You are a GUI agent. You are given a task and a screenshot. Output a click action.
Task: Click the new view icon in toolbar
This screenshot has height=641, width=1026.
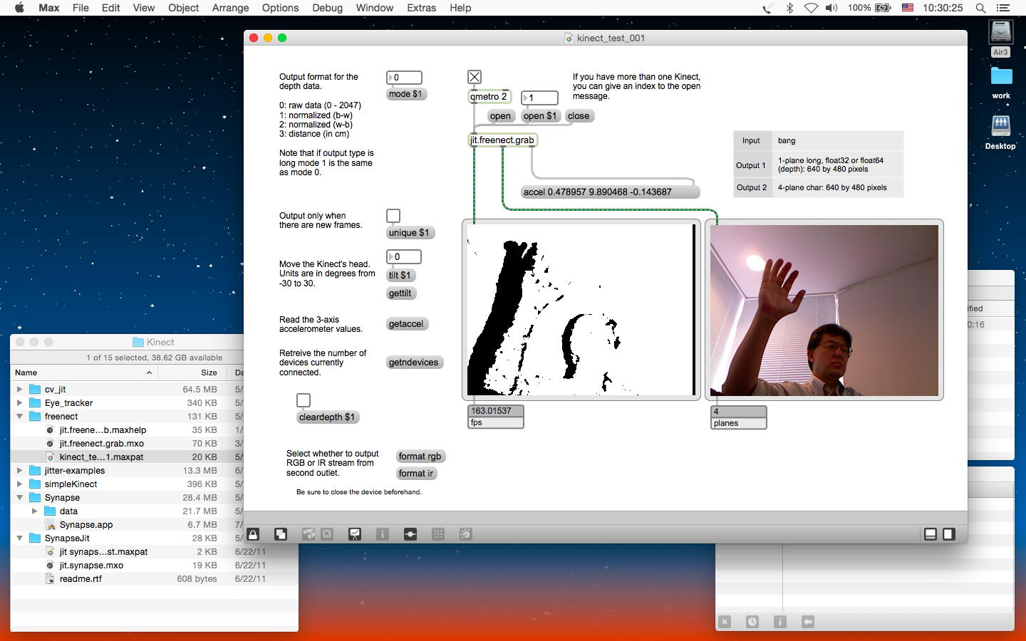tap(281, 534)
